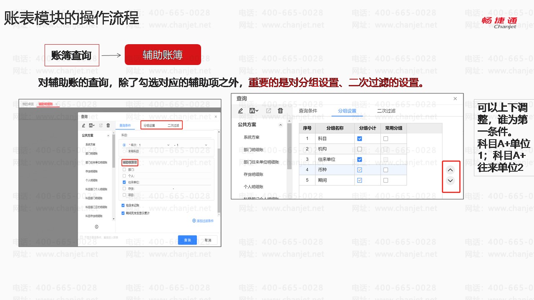
Task: Check the 个人 auxiliary item checkbox
Action: (x=124, y=176)
